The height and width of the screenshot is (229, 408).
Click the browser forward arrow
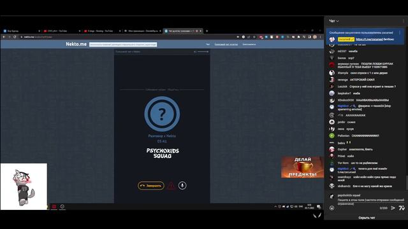coord(10,37)
